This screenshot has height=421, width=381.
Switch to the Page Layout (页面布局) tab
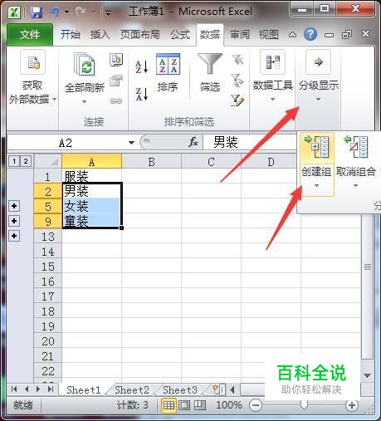pos(140,35)
